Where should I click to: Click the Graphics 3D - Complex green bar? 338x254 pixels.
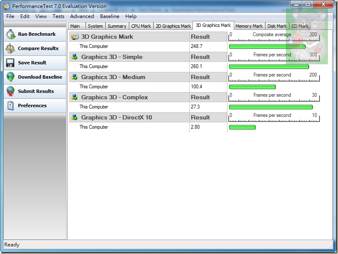[x=271, y=107]
